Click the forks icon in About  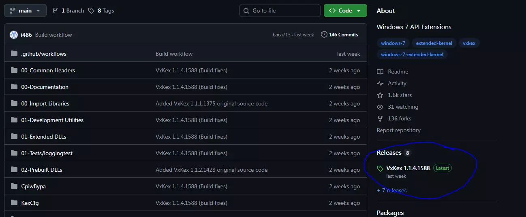click(380, 118)
